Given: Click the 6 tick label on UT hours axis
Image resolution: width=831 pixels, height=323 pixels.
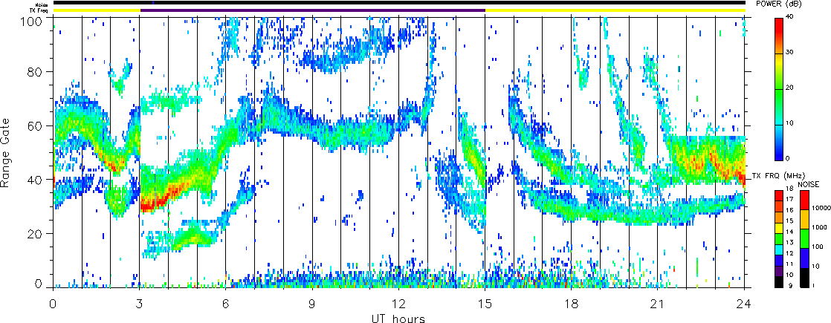Looking at the screenshot, I should tap(226, 304).
